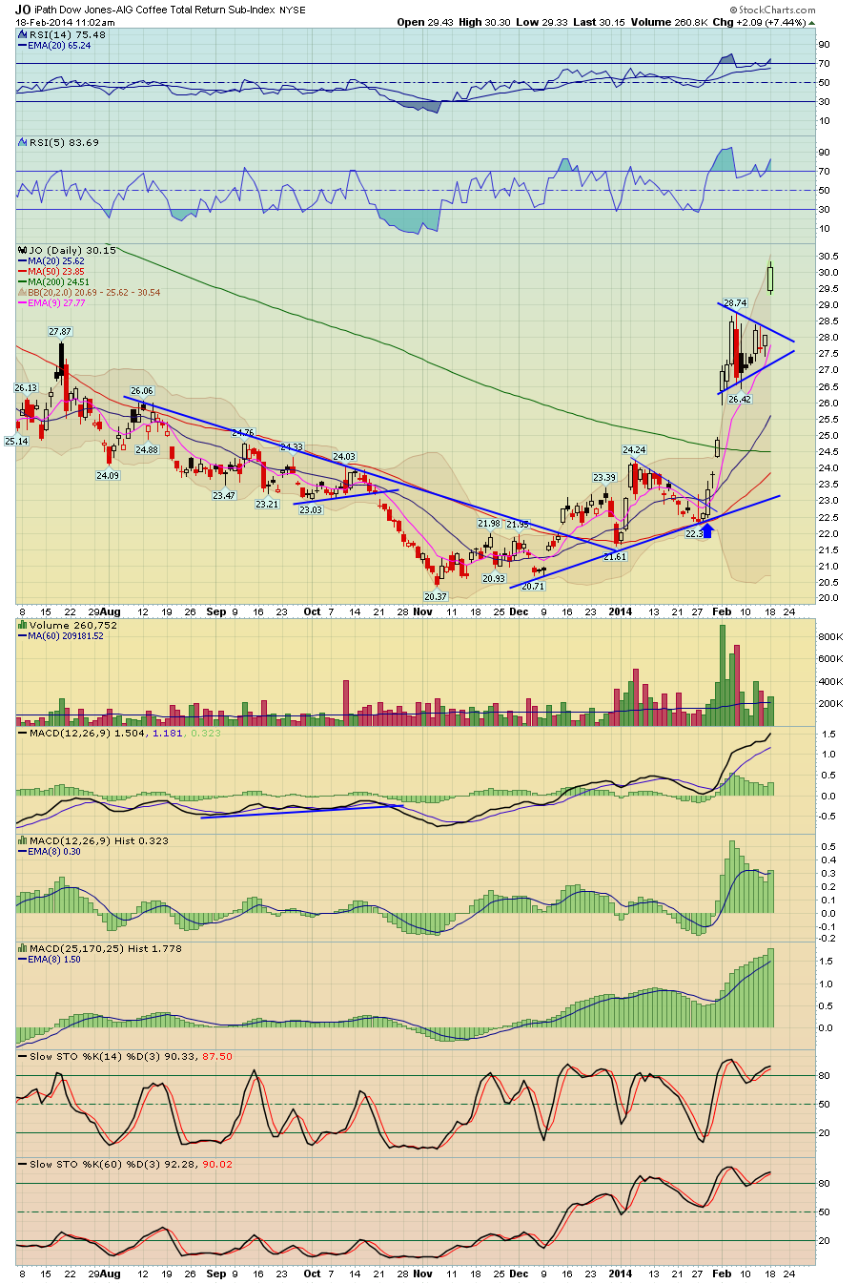Screen dimensions: 858x1284
Task: Click the MACD(12,26,9) line legend icon
Action: pyautogui.click(x=23, y=734)
